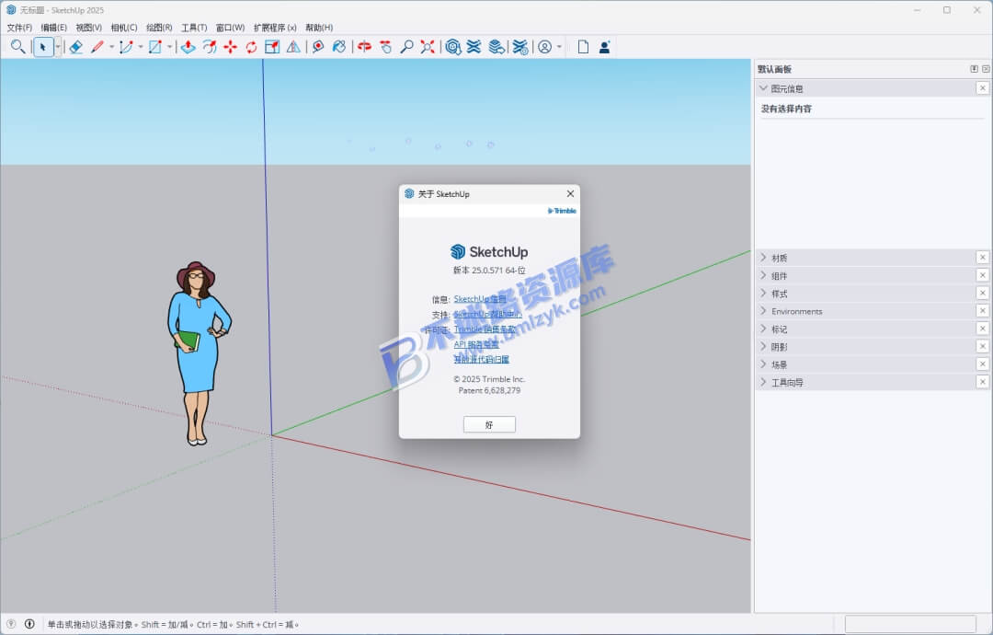The height and width of the screenshot is (635, 993).
Task: Open Extension Warehouse
Action: tap(474, 47)
